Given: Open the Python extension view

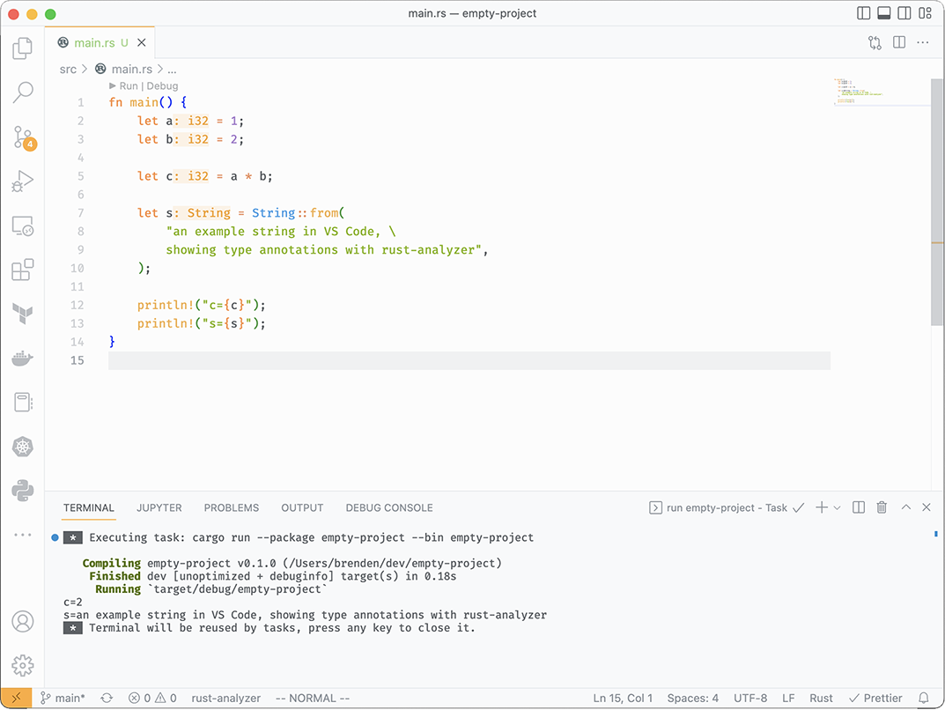Looking at the screenshot, I should [x=22, y=491].
